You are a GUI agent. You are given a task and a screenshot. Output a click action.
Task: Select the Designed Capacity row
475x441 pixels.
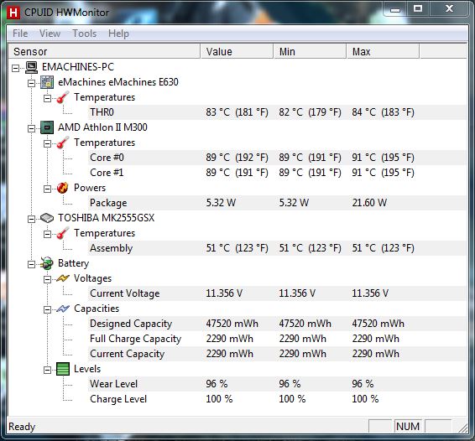277,324
